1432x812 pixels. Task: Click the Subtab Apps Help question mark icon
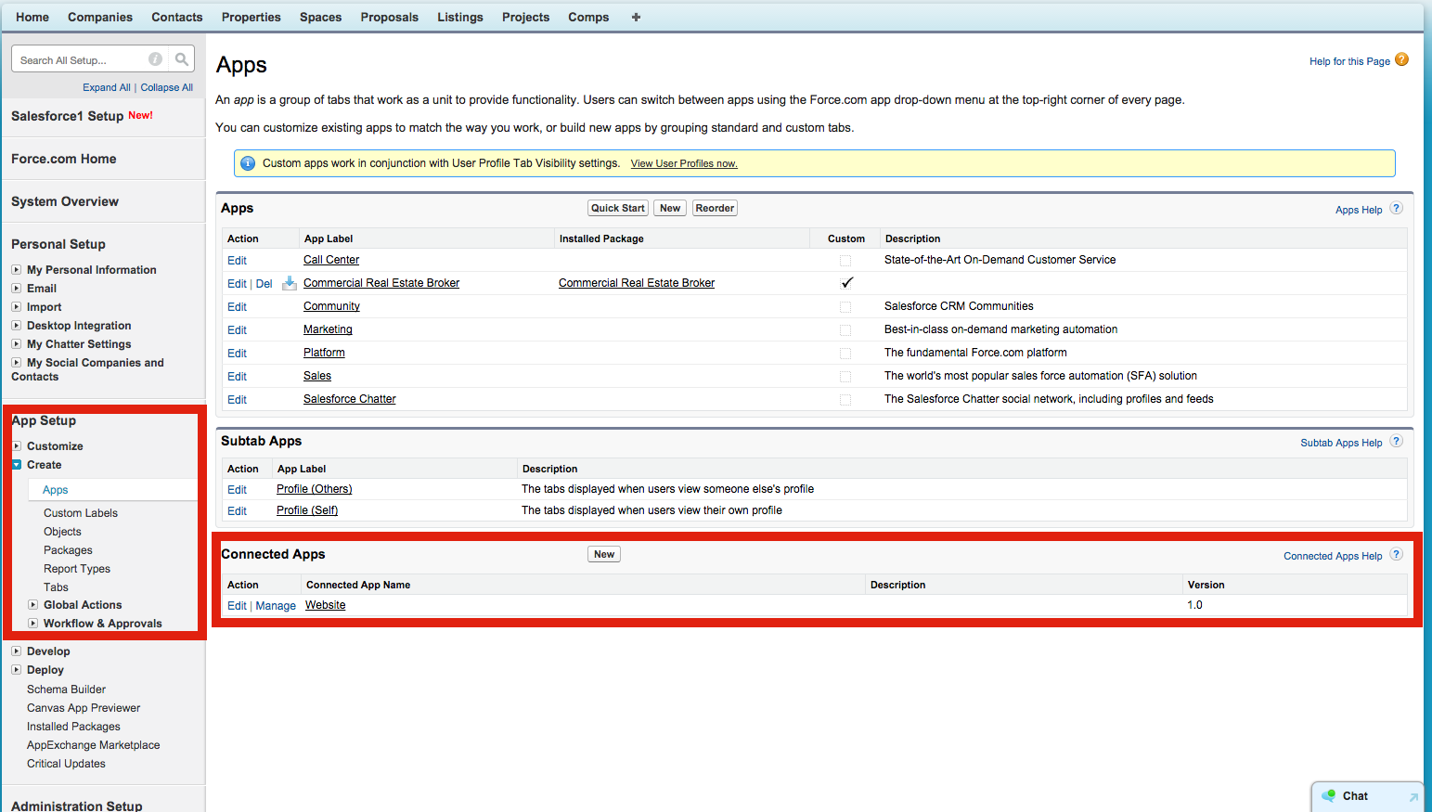[1397, 441]
